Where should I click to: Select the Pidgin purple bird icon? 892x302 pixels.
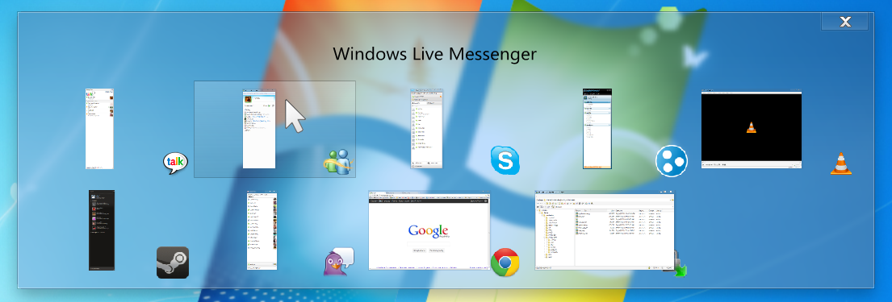click(338, 262)
